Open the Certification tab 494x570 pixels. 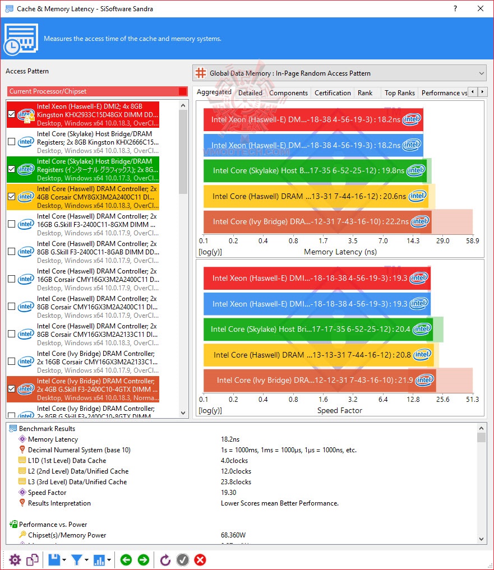tap(333, 93)
